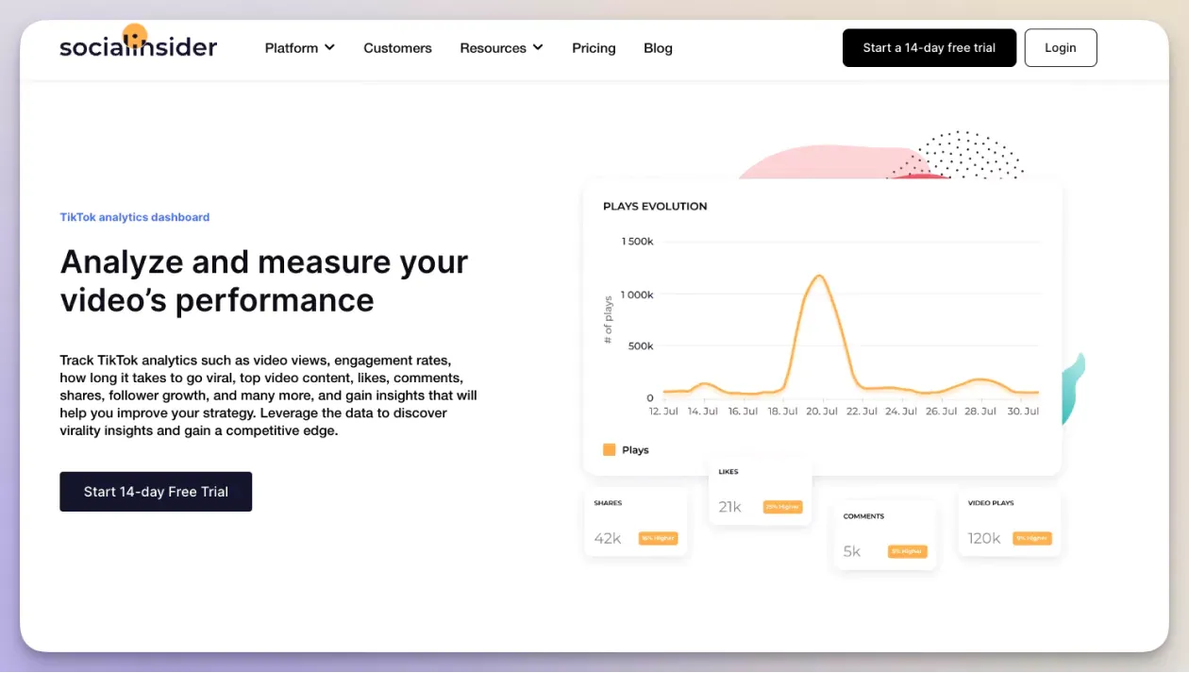Expand the Platform dropdown menu
1189x673 pixels.
point(300,47)
